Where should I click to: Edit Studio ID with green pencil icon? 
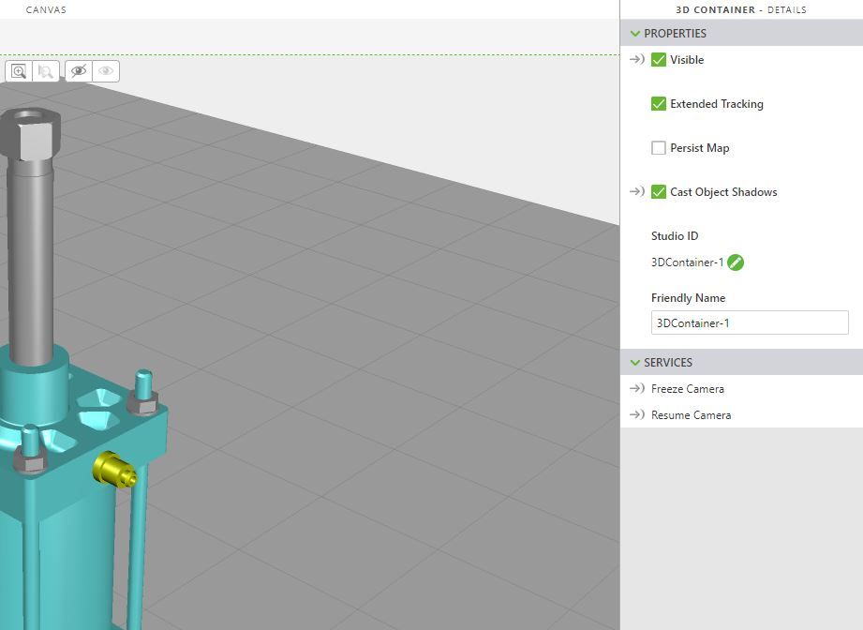click(x=736, y=262)
